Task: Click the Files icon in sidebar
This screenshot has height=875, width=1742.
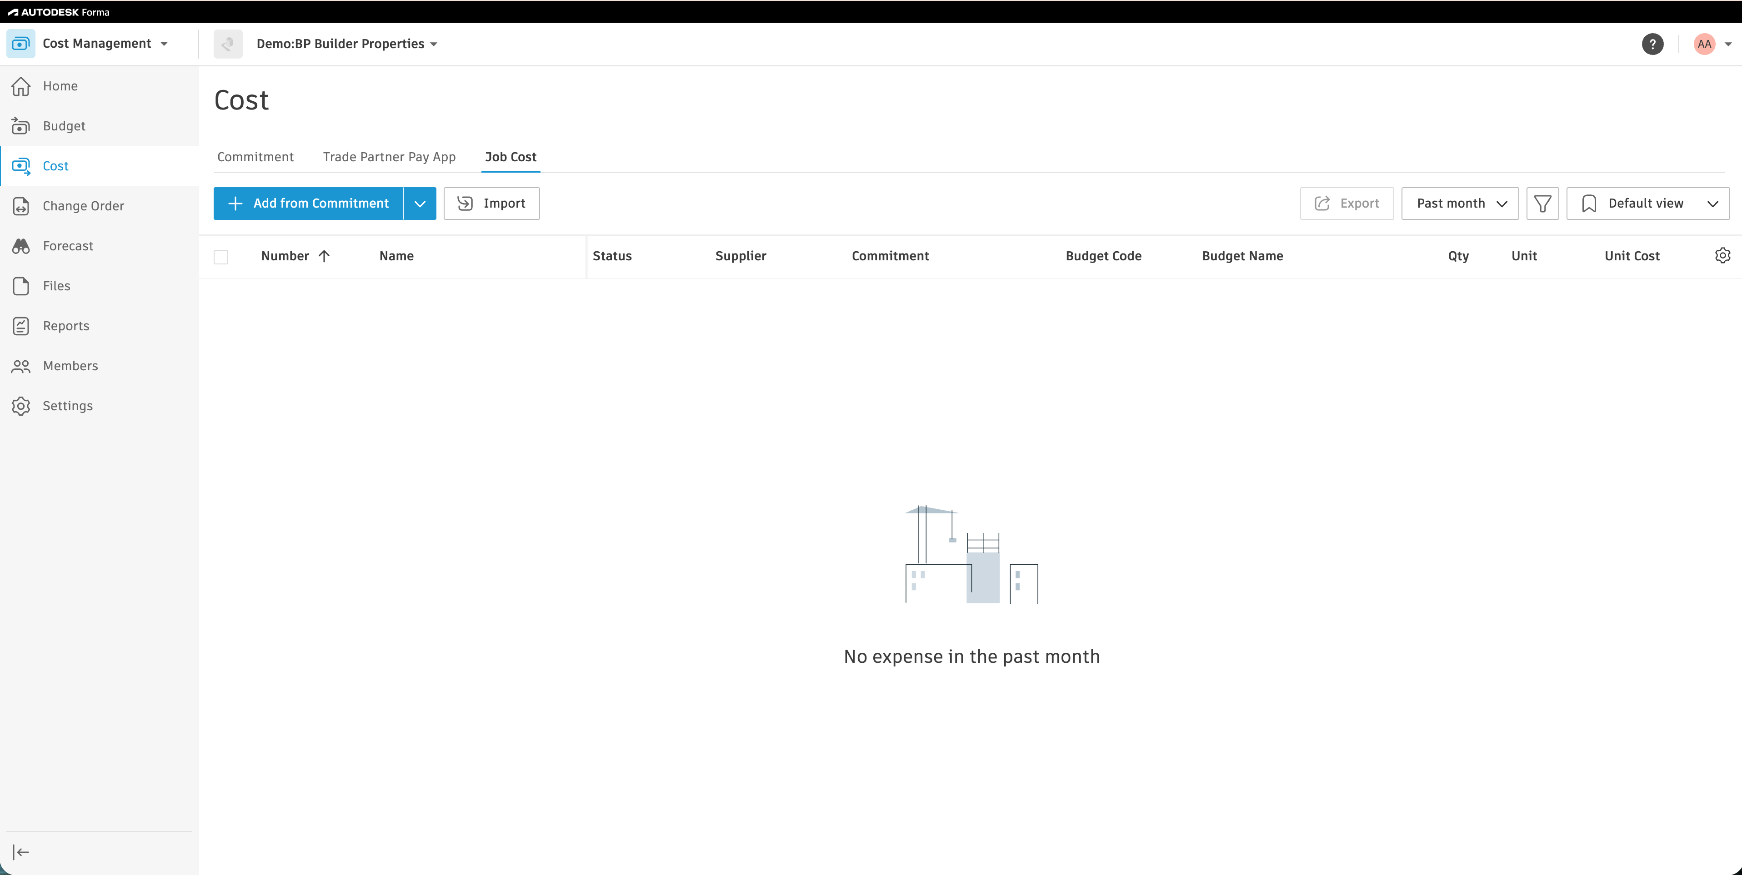Action: 21,286
